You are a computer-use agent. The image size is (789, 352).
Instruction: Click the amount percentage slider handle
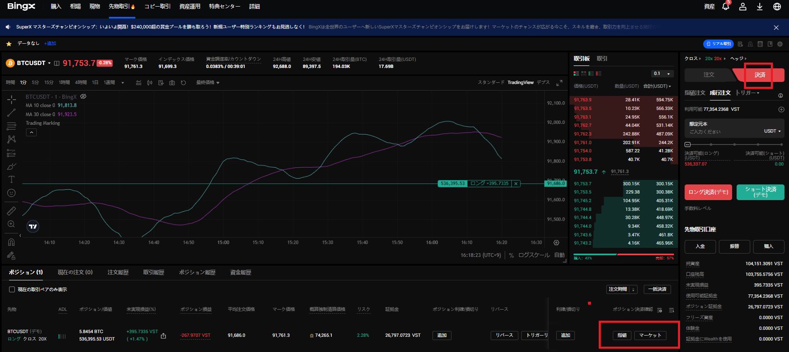coord(687,145)
